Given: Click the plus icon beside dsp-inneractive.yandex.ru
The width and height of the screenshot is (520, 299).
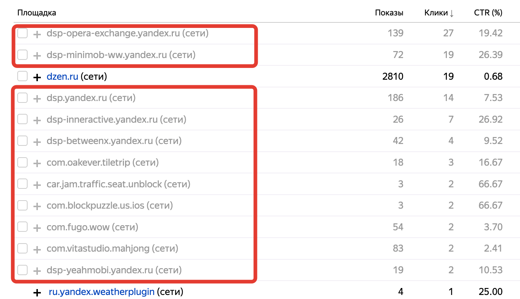Looking at the screenshot, I should pos(37,120).
